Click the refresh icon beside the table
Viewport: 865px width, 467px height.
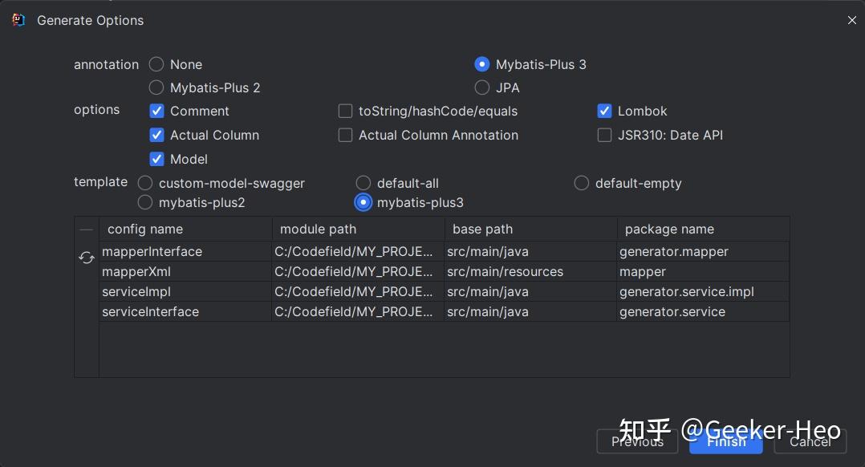pos(87,258)
